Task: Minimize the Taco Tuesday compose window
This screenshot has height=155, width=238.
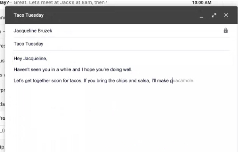Action: coord(201,15)
